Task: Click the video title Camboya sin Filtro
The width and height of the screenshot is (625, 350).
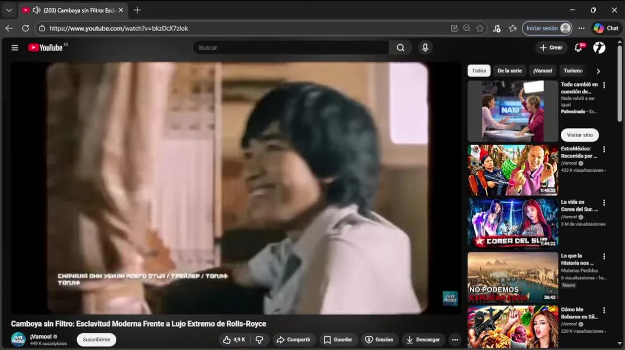Action: click(x=139, y=324)
